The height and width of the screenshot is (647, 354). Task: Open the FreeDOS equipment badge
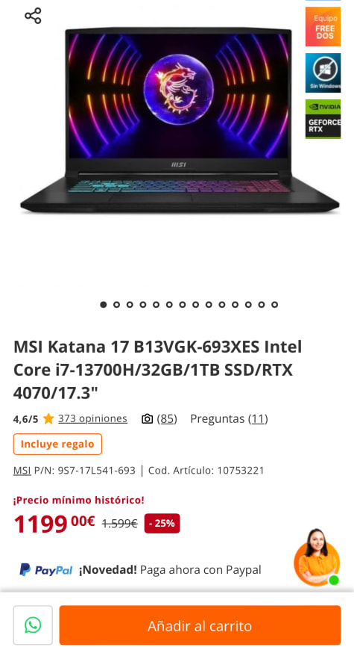pyautogui.click(x=323, y=26)
